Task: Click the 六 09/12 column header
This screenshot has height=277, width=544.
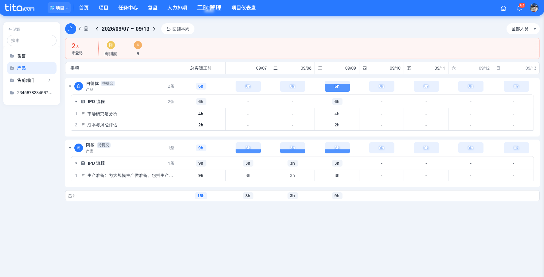Action: (x=471, y=68)
